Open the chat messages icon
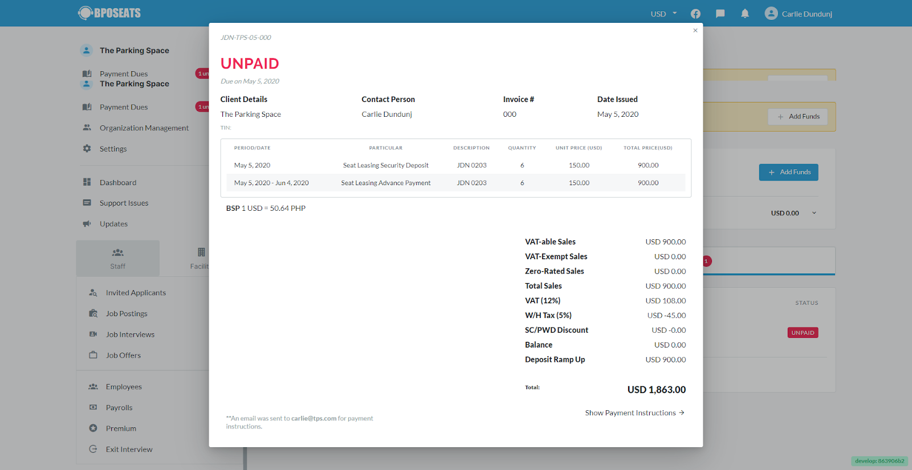The height and width of the screenshot is (470, 912). [x=720, y=14]
